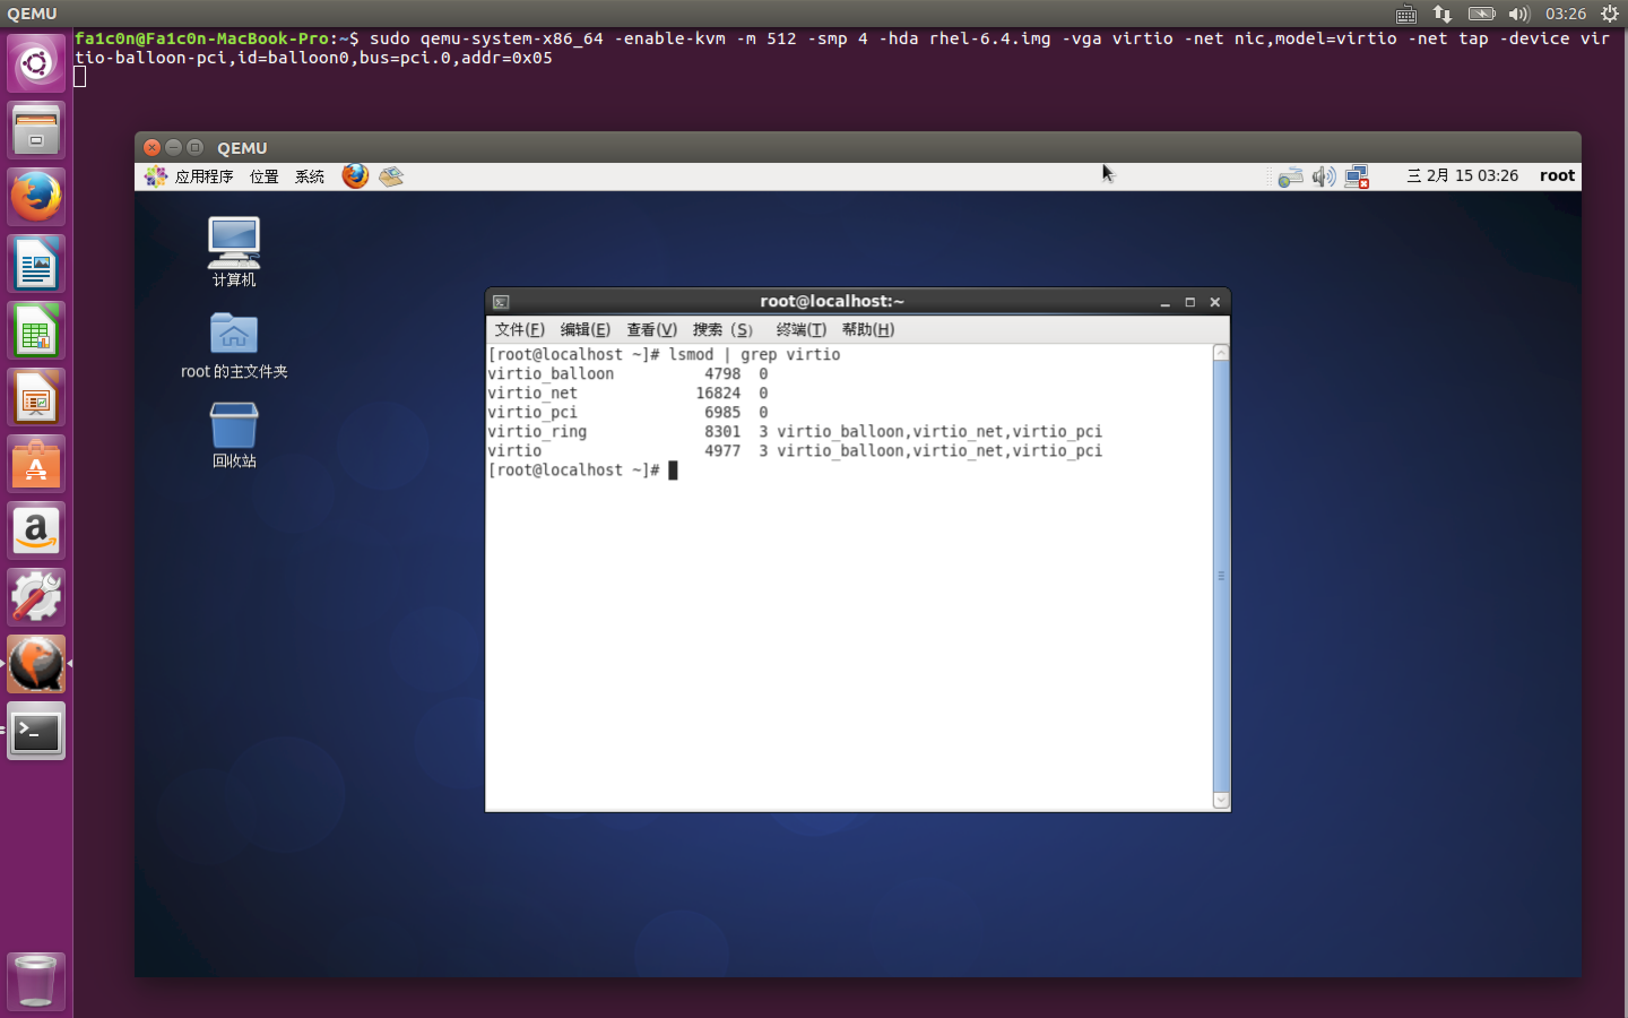Image resolution: width=1628 pixels, height=1018 pixels.
Task: Open Ubuntu Software Center in the dock
Action: pyautogui.click(x=36, y=464)
